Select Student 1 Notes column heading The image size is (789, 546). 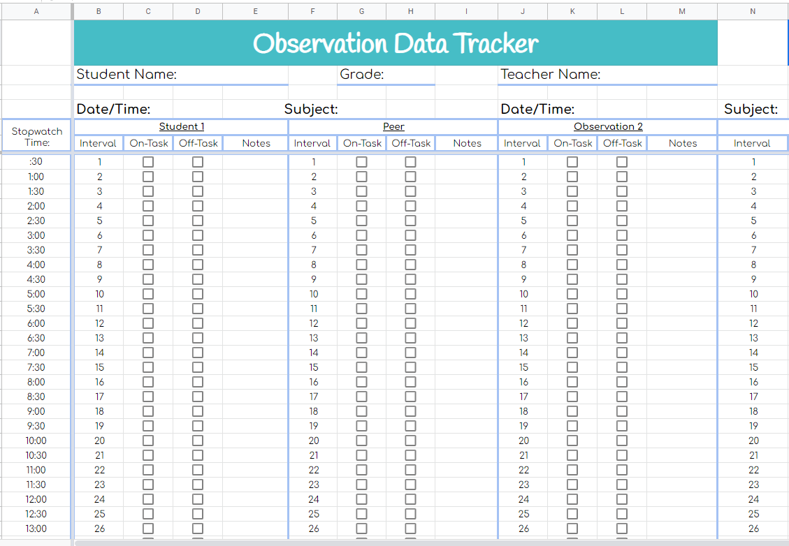point(256,143)
